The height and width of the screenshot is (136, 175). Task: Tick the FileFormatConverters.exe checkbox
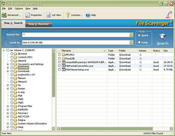(59, 66)
